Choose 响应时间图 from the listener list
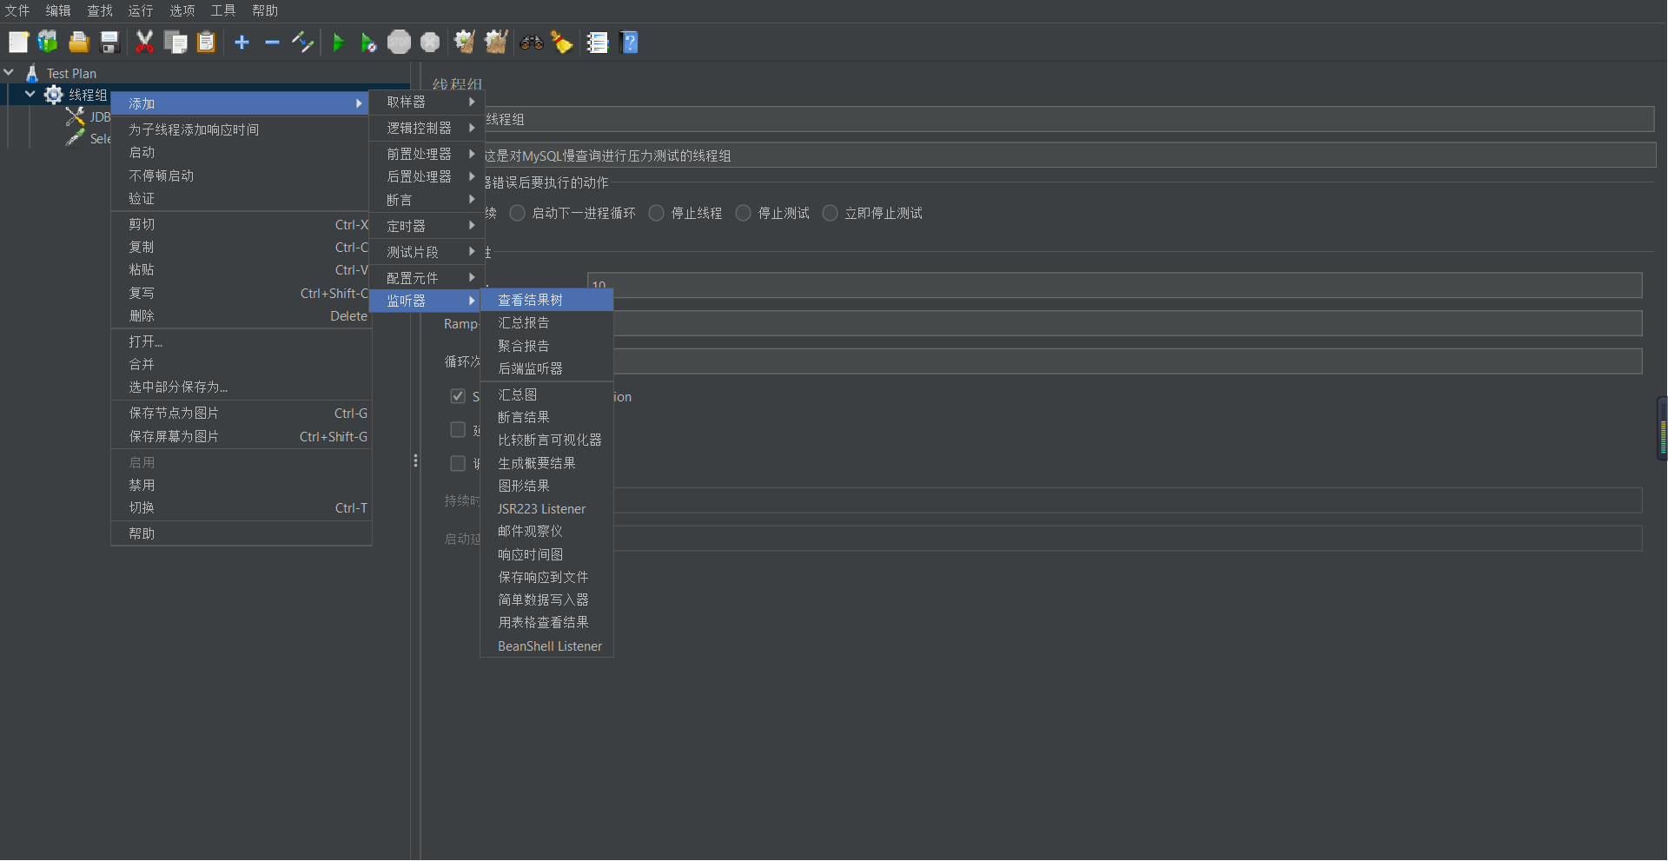The height and width of the screenshot is (861, 1668). (547, 554)
